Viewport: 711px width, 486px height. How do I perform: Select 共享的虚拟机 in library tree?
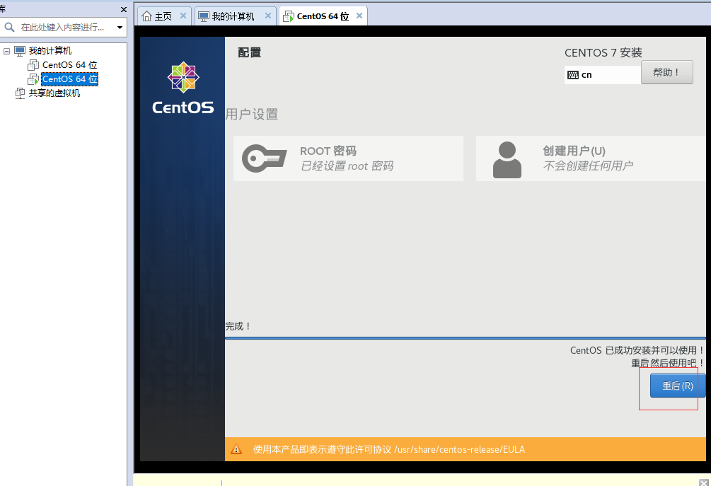54,93
